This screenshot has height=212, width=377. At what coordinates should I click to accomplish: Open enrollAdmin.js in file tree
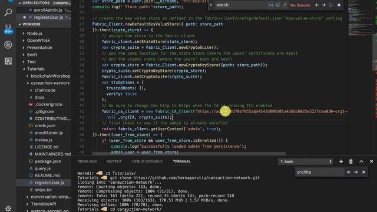pos(44,133)
